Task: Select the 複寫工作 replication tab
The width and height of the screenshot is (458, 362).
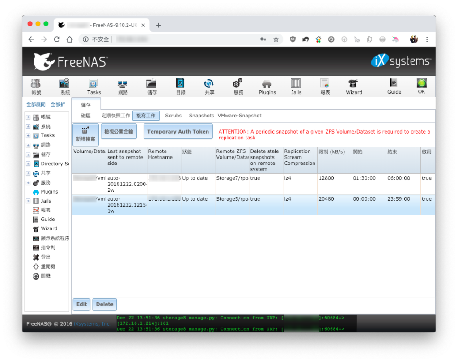Action: coord(146,116)
